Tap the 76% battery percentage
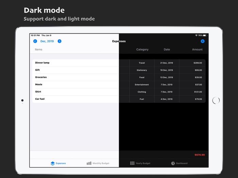Viewport: 238px width, 178px height. click(x=200, y=35)
